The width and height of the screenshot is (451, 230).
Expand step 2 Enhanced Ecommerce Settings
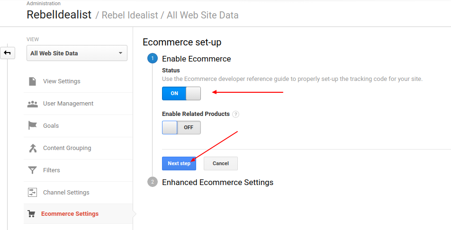tap(217, 182)
